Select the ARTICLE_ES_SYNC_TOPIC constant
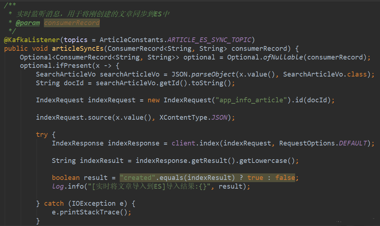This screenshot has height=226, width=380. 210,40
